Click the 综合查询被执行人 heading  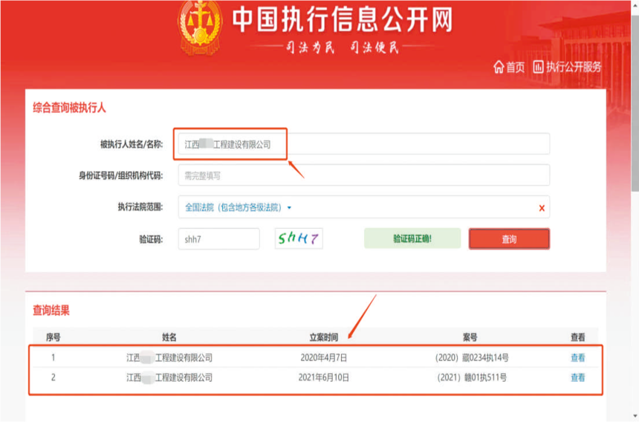click(69, 108)
